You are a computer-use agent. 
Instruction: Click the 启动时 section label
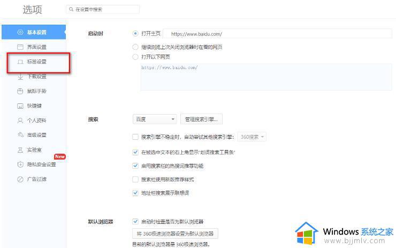pos(95,33)
